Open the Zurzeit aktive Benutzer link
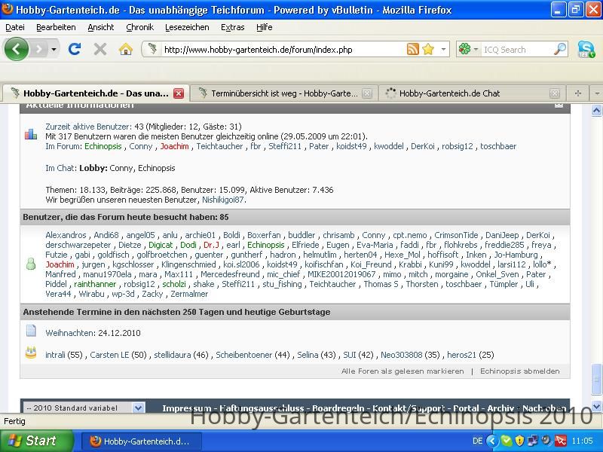 pos(88,127)
